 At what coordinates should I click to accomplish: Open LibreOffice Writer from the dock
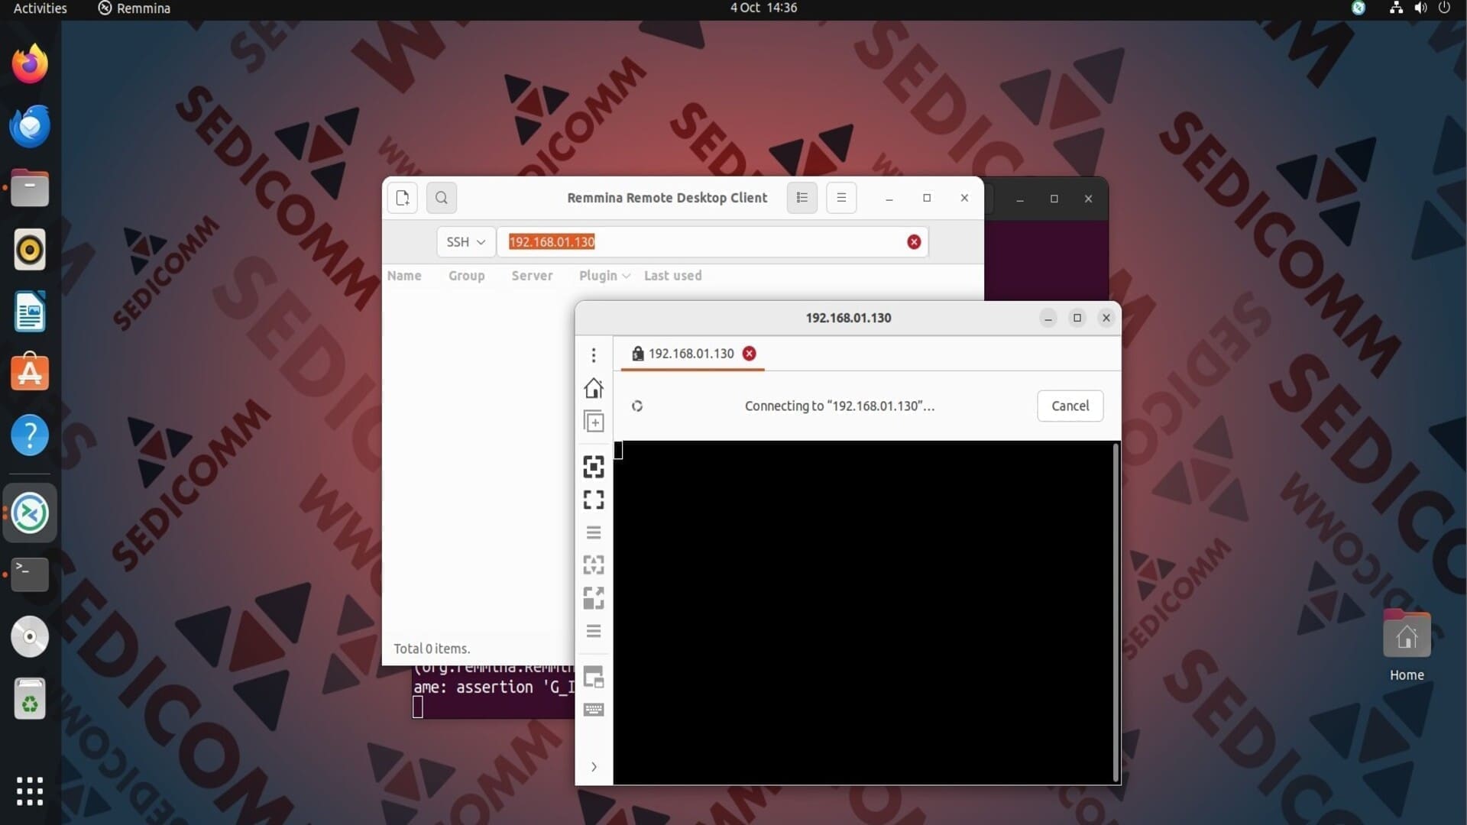click(30, 312)
